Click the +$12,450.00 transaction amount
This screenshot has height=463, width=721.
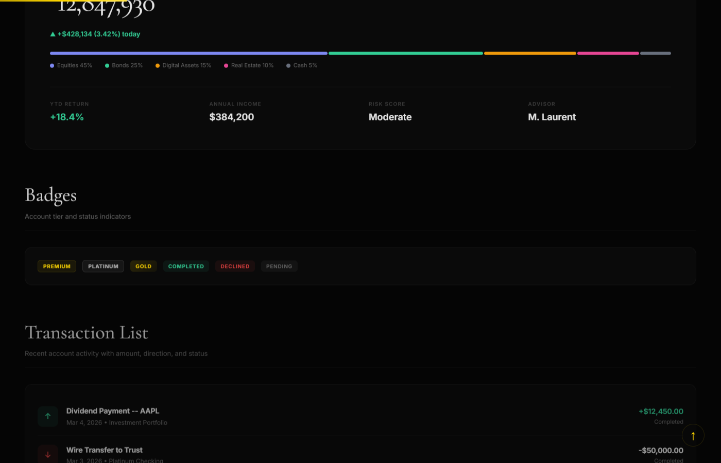pyautogui.click(x=661, y=412)
